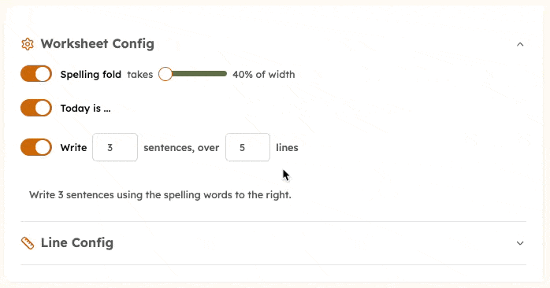Click the Spelling fold label text
This screenshot has width=550, height=288.
click(91, 74)
